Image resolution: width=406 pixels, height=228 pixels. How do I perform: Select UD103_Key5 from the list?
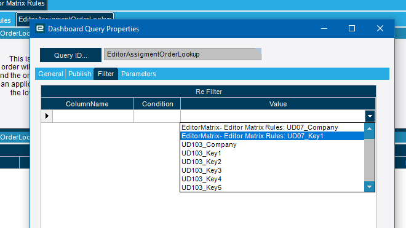(273, 187)
